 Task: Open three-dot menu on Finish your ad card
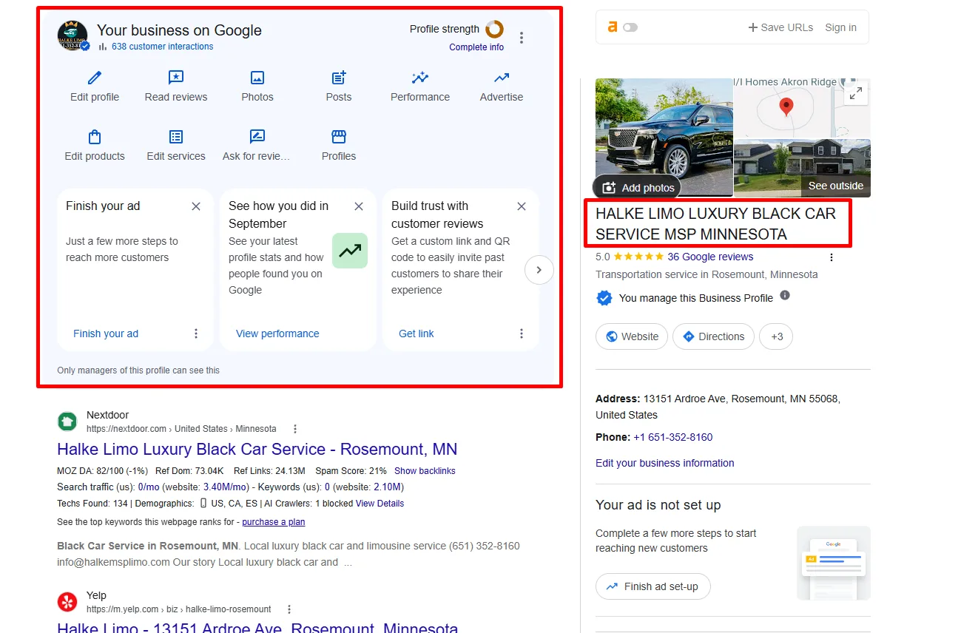196,334
